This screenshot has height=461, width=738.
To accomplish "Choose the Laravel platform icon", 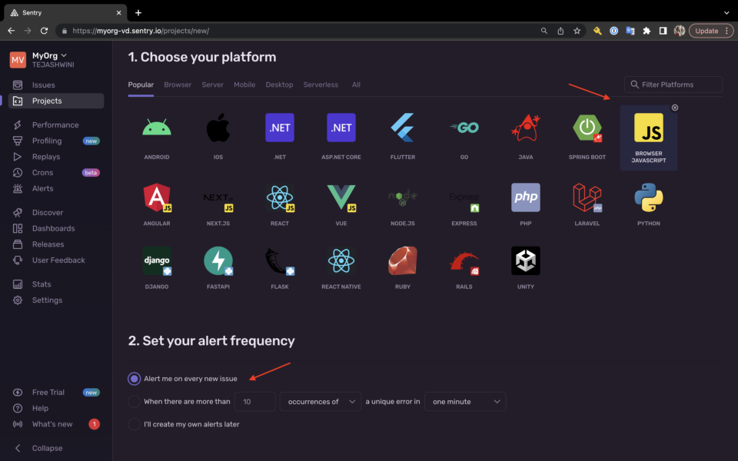I will pos(587,197).
